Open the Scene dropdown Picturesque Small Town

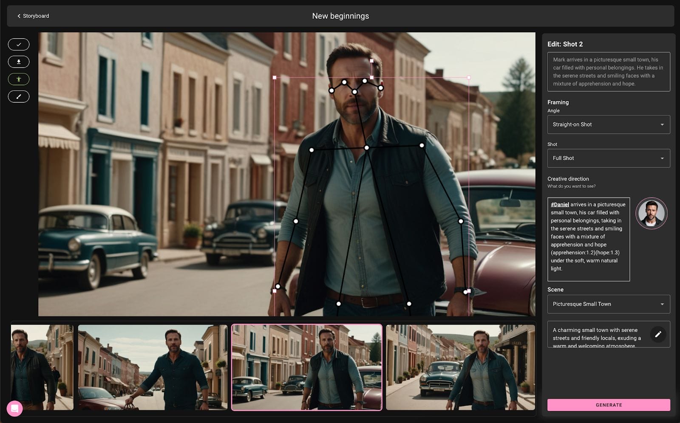pos(608,304)
